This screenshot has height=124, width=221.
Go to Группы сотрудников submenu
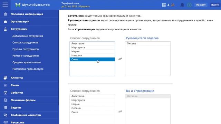pos(26,49)
